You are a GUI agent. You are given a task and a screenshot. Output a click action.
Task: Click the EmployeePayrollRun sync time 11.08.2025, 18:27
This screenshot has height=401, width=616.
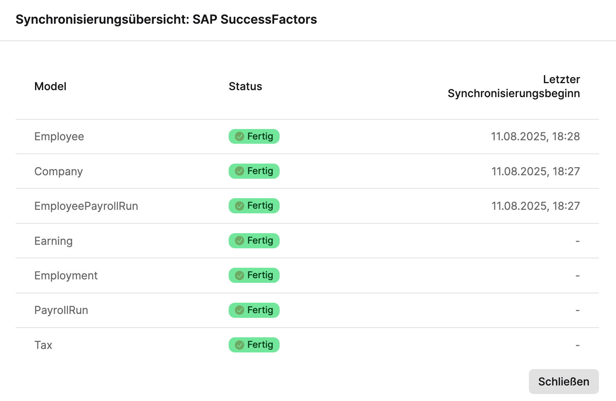click(535, 206)
